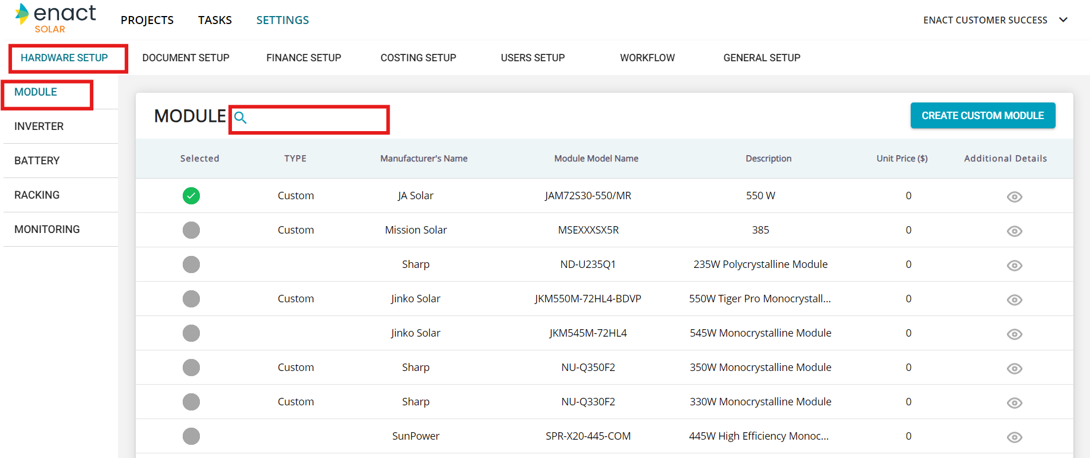Switch to USERS SETUP tab
1090x458 pixels.
point(533,58)
